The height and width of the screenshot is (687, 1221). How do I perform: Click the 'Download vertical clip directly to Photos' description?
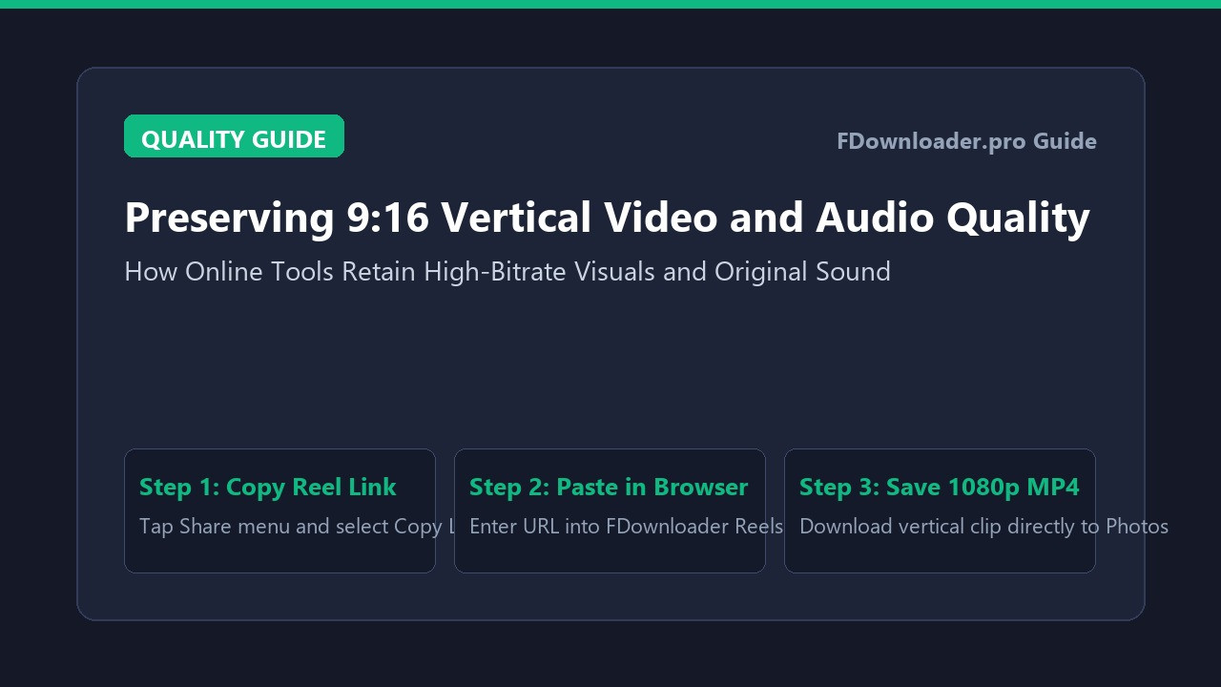click(983, 527)
